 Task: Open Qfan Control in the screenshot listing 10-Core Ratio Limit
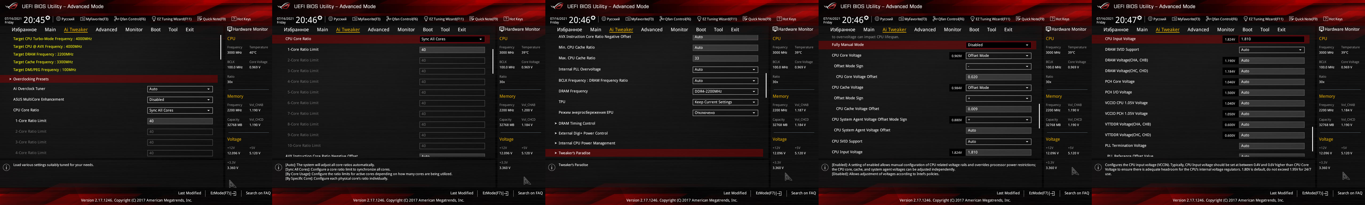coord(403,19)
